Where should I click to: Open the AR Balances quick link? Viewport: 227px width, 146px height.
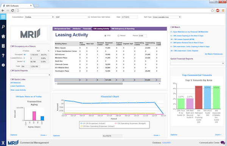[x=16, y=83]
